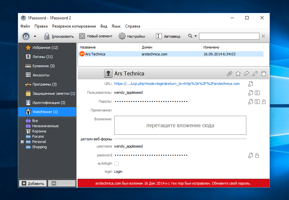The height and width of the screenshot is (200, 289).
Task: Lock the vault with the Блокировать button
Action: [x=59, y=36]
